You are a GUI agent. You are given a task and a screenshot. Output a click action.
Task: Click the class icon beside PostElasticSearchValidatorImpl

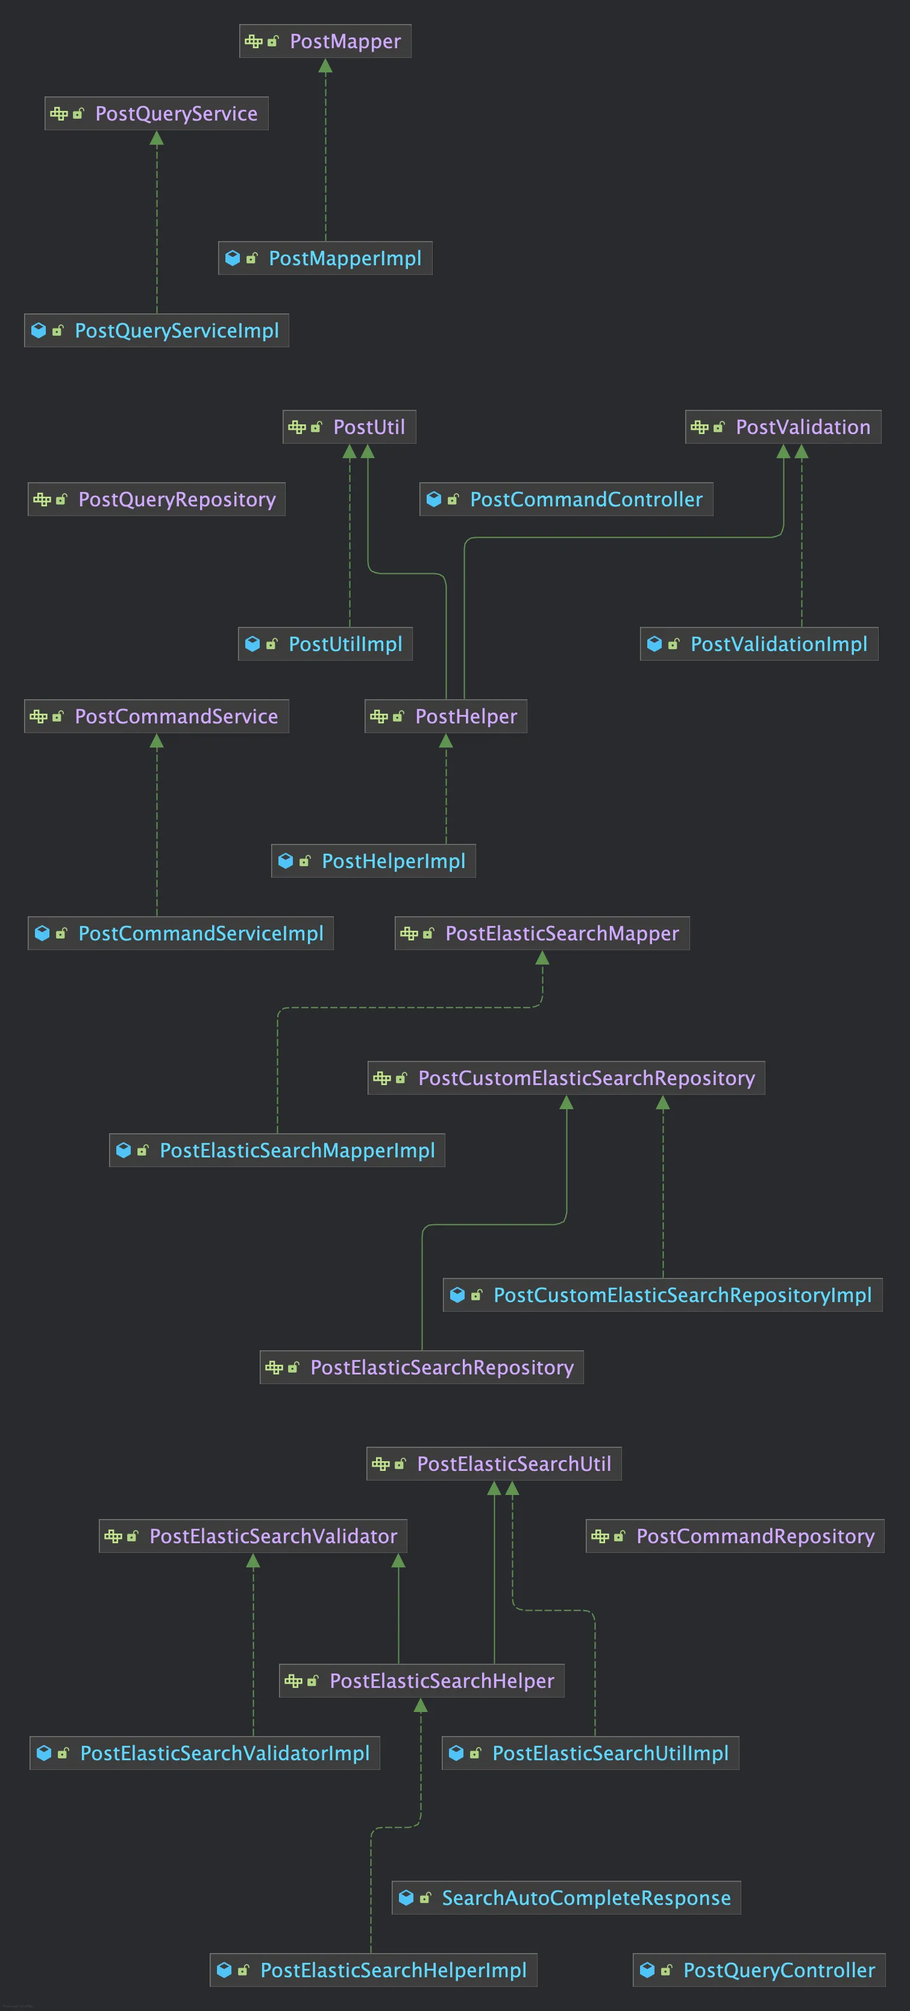[x=44, y=1754]
